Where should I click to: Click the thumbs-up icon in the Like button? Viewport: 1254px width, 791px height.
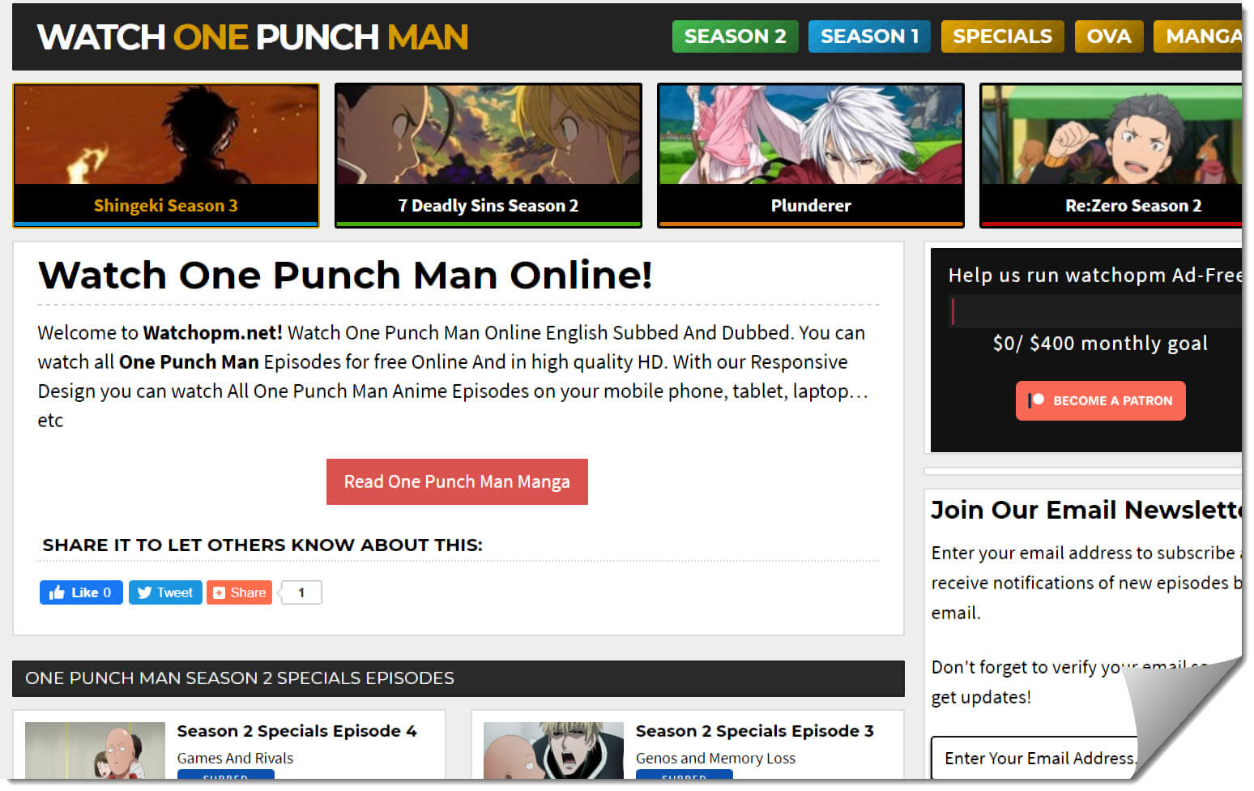pyautogui.click(x=57, y=592)
